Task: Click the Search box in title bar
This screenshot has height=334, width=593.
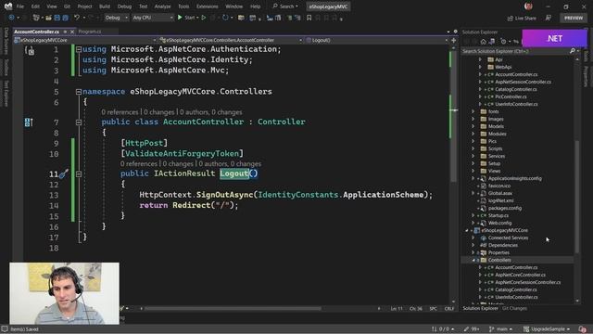Action: point(285,6)
